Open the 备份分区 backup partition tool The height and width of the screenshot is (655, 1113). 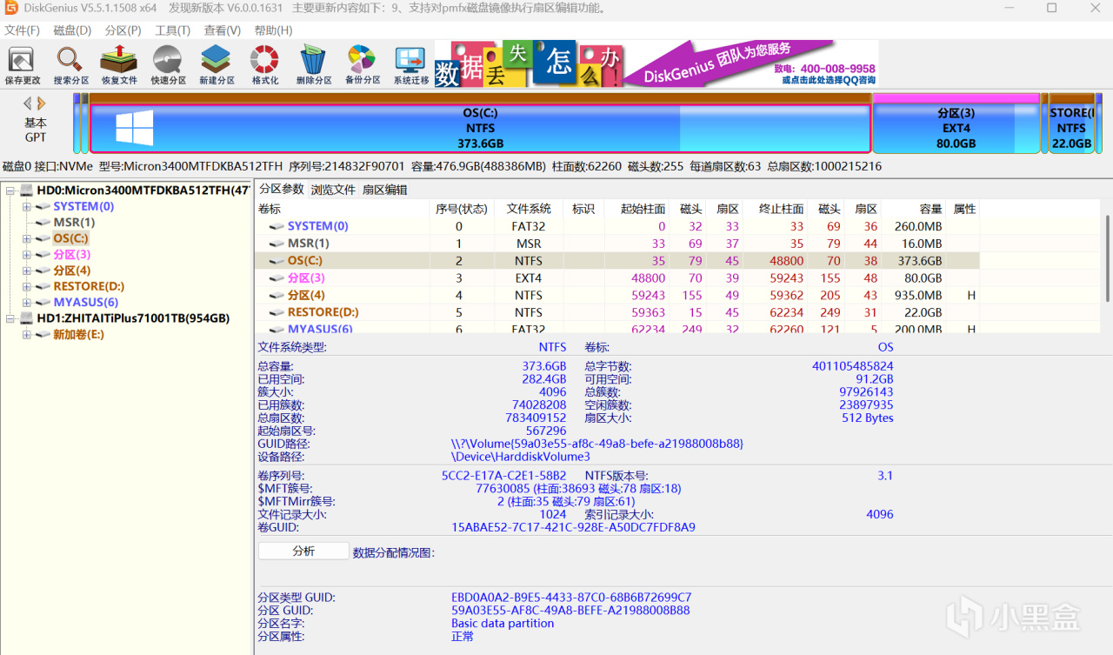(363, 65)
